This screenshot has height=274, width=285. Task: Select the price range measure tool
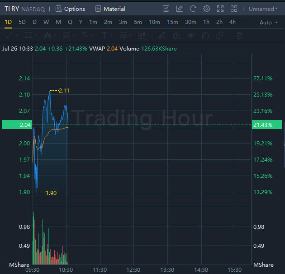(x=104, y=35)
